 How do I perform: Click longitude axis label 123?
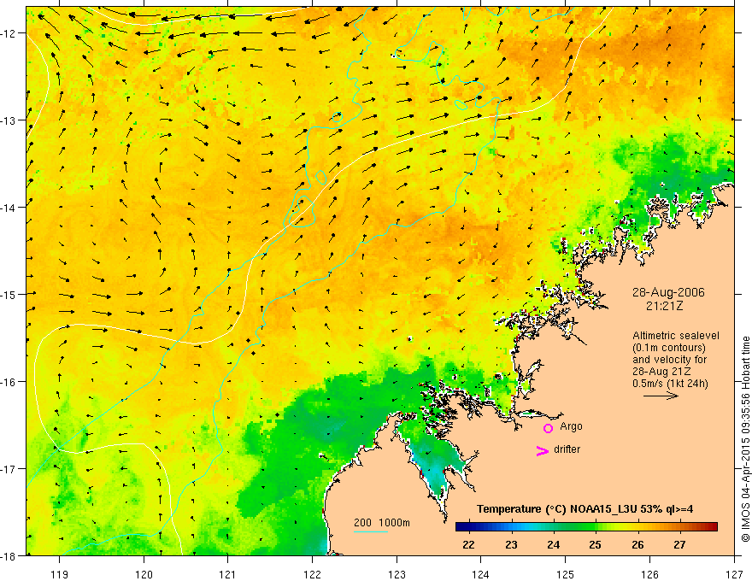[x=397, y=574]
